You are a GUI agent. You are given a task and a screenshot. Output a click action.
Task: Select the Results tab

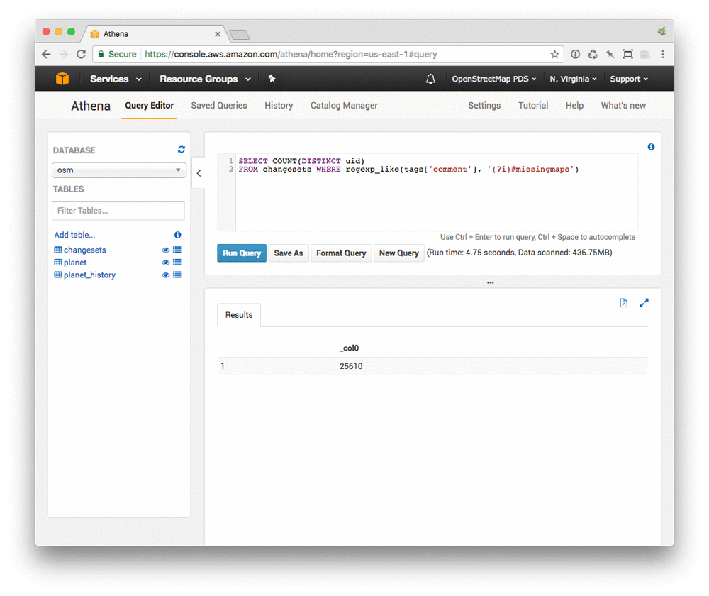[239, 315]
